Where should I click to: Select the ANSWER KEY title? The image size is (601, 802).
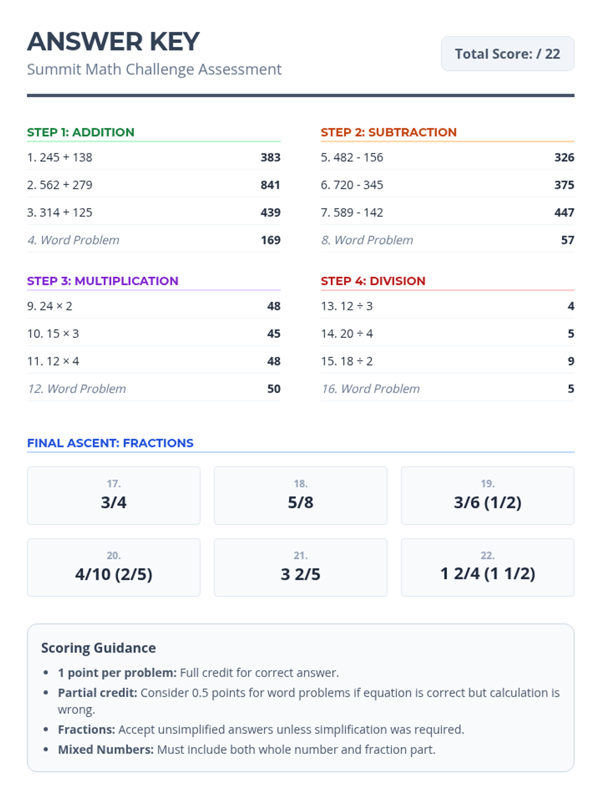[x=113, y=42]
